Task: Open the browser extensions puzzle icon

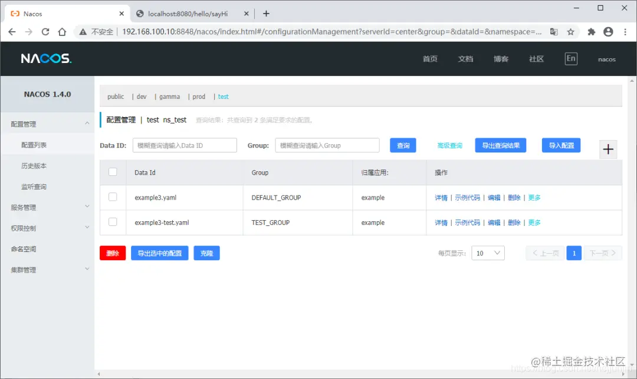Action: tap(591, 32)
